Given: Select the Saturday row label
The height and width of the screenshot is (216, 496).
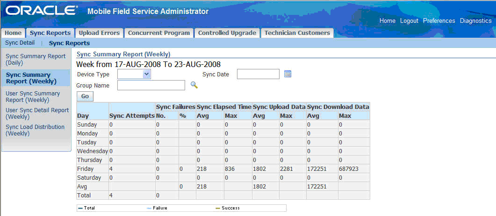Looking at the screenshot, I should coord(88,177).
